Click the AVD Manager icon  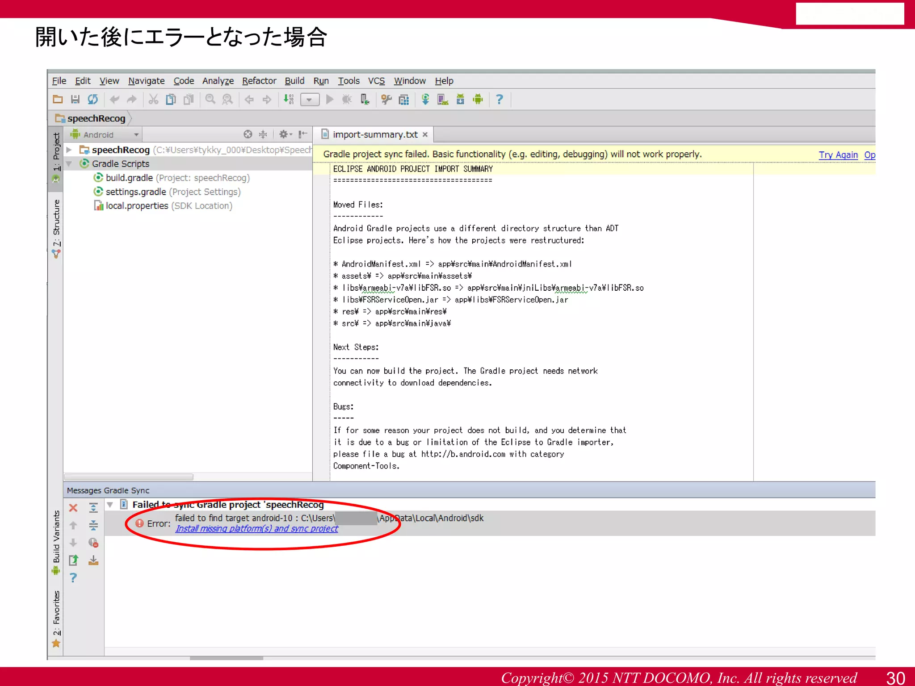click(443, 99)
